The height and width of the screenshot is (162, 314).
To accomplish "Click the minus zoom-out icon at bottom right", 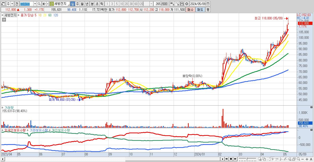I will 302,159.
